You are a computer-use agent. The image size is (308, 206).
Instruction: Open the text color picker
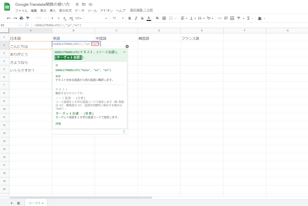(x=149, y=18)
